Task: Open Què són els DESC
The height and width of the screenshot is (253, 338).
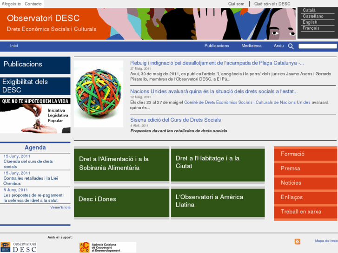Action: [x=272, y=4]
